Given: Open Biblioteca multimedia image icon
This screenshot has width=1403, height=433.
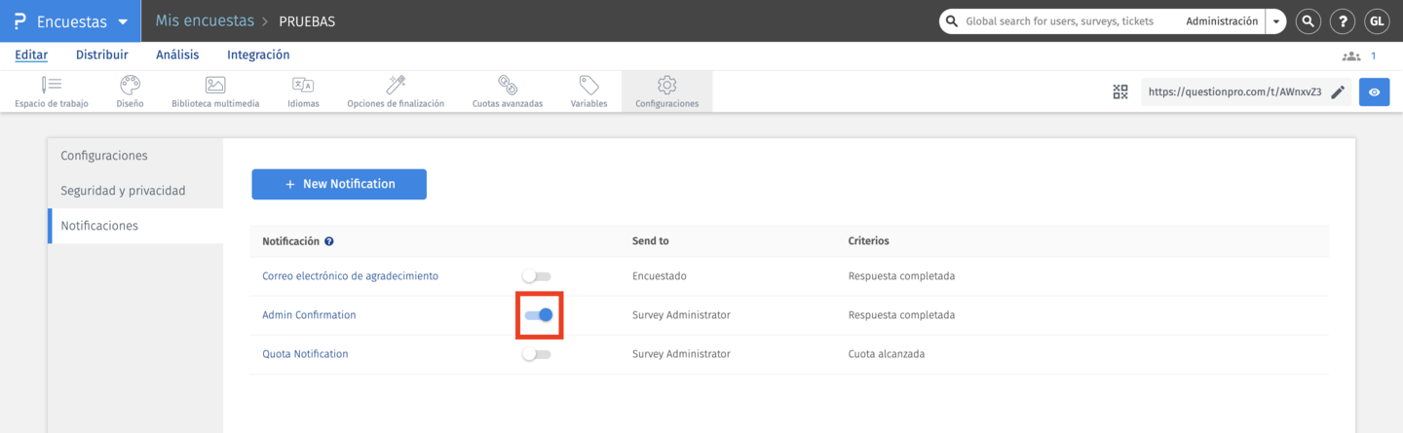Looking at the screenshot, I should (215, 86).
